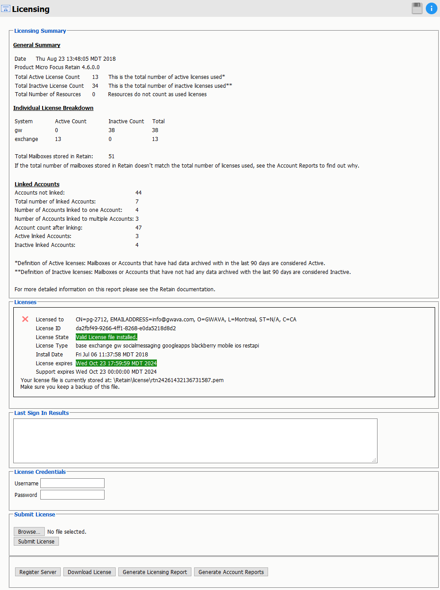Click the License ID value da2fbf49-9266-4ff1-8268-e0da5218d8d2

tap(126, 328)
